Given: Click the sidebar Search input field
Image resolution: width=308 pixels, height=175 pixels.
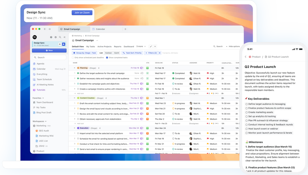Looking at the screenshot, I should (x=49, y=57).
